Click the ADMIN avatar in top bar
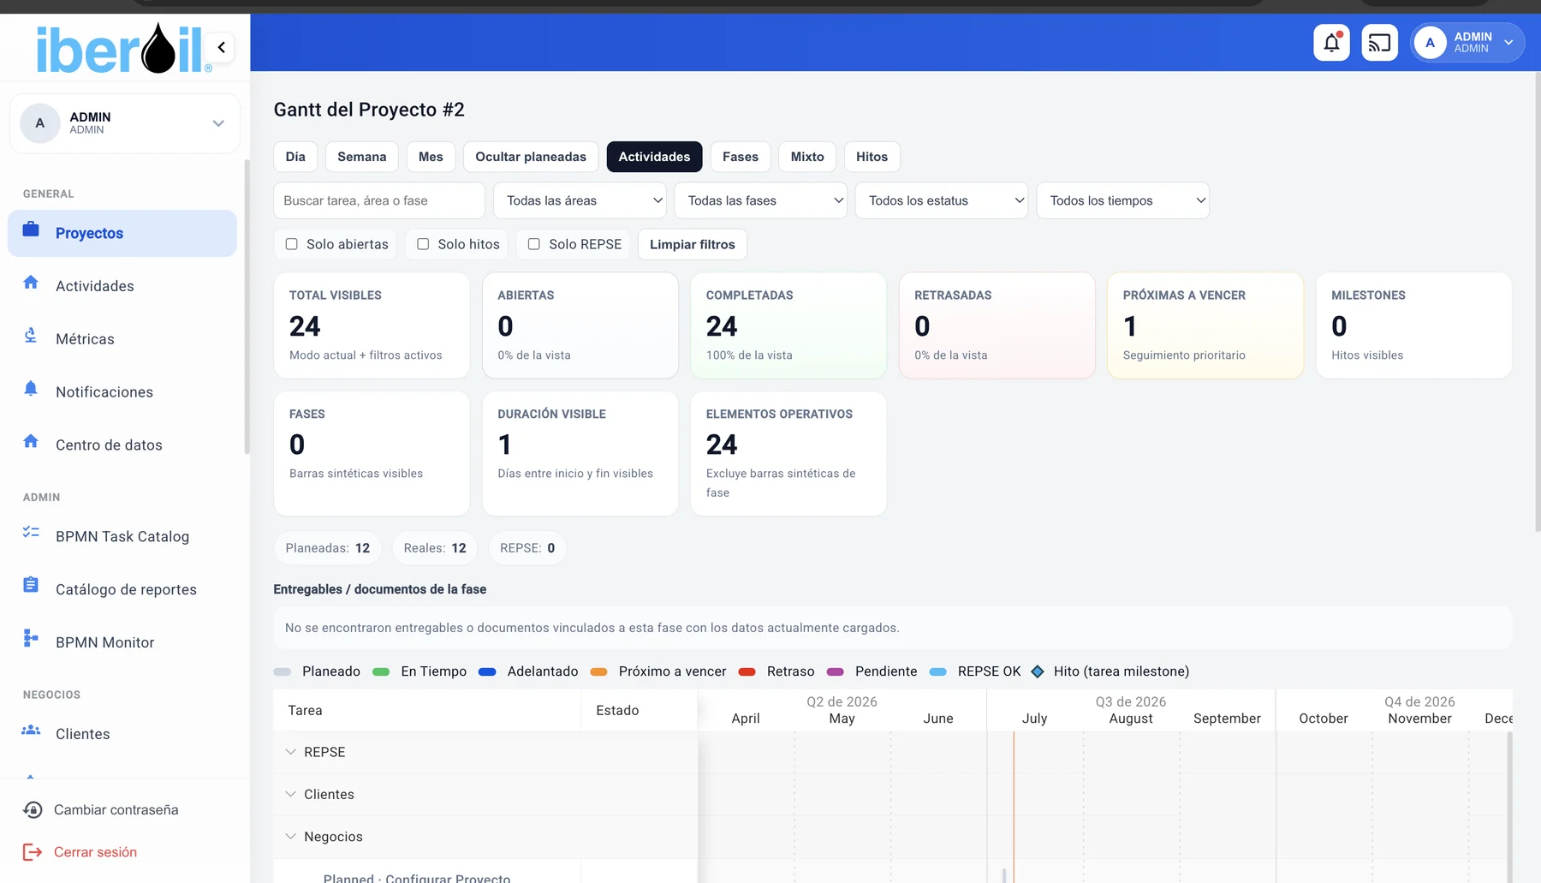 [x=1430, y=43]
